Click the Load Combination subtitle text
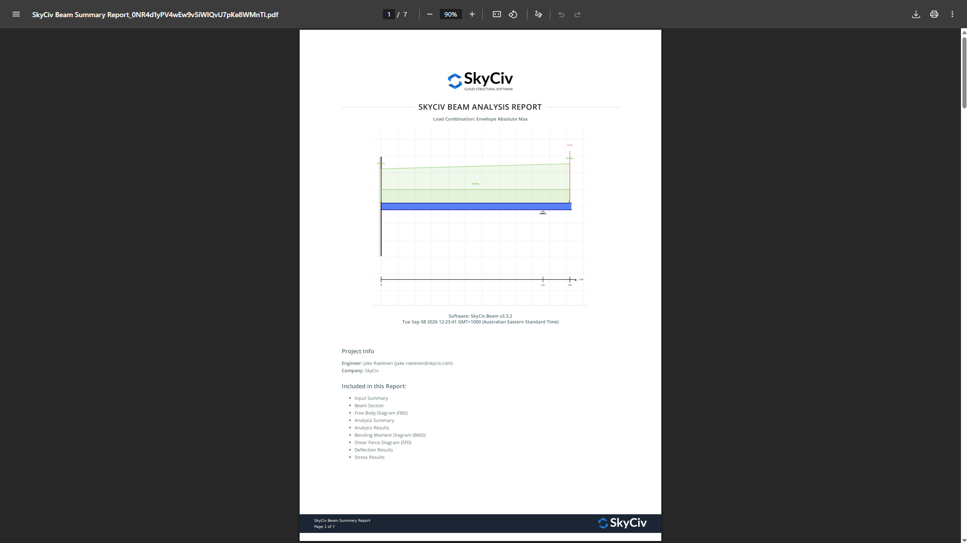Image resolution: width=967 pixels, height=543 pixels. click(x=480, y=119)
